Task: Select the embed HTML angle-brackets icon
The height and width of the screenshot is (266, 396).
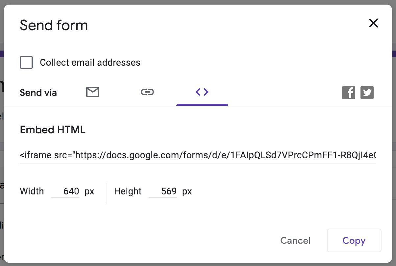Action: tap(202, 92)
